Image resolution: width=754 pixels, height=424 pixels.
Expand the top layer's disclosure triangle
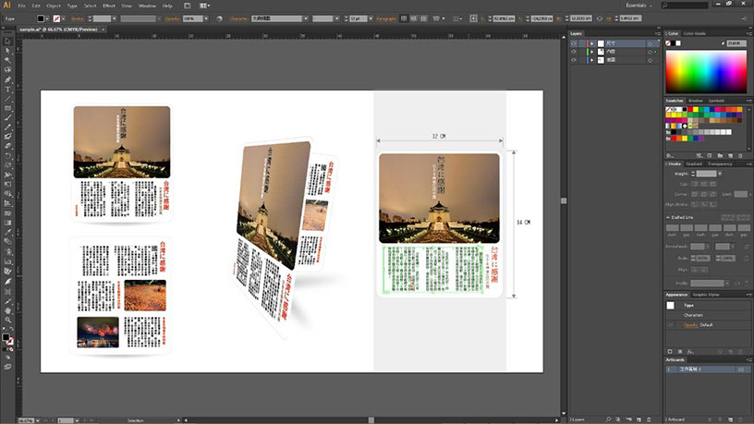[x=590, y=42]
